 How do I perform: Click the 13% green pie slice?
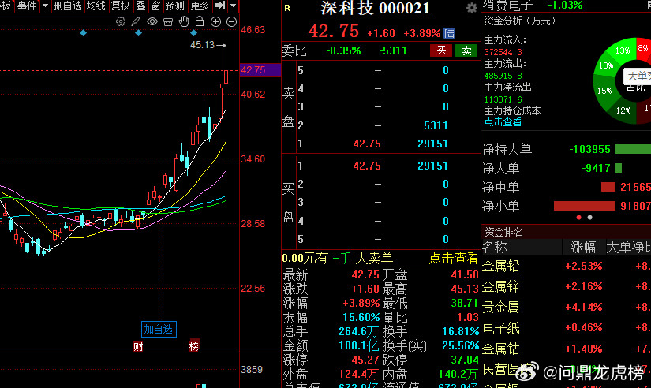click(x=622, y=51)
